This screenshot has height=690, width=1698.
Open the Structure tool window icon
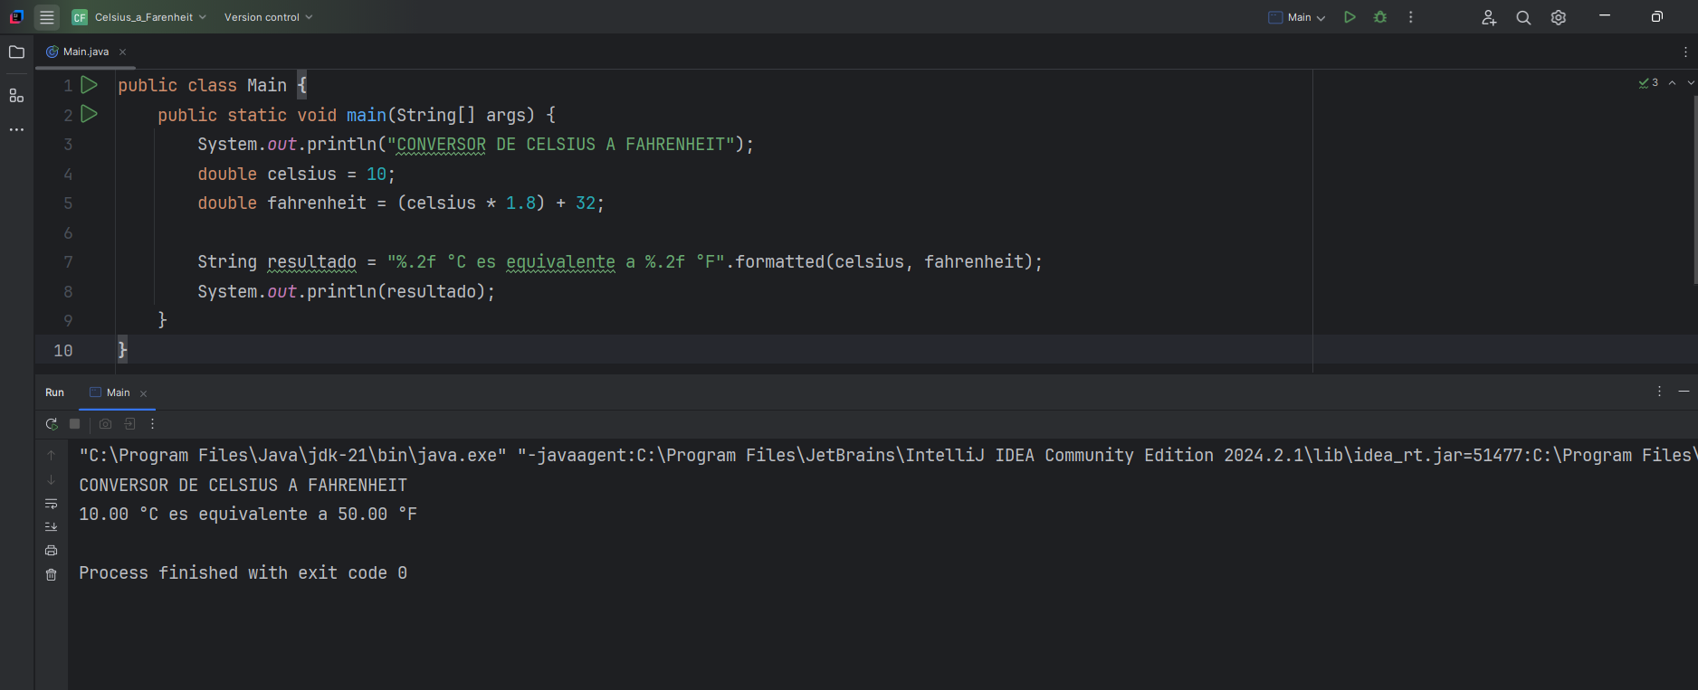16,95
